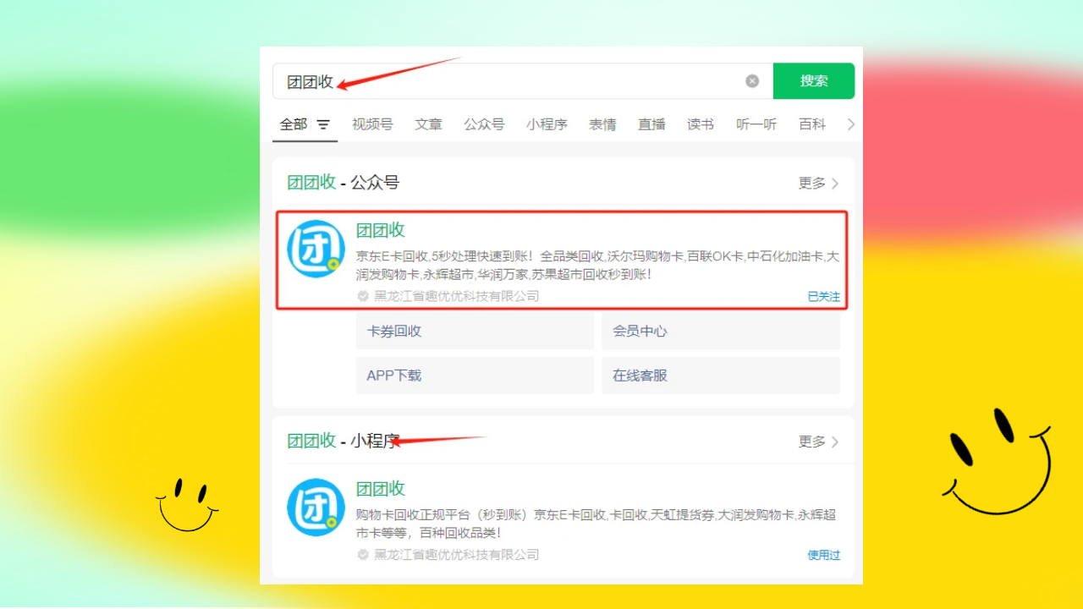Switch to the 读书 tab
This screenshot has width=1083, height=609.
(701, 124)
